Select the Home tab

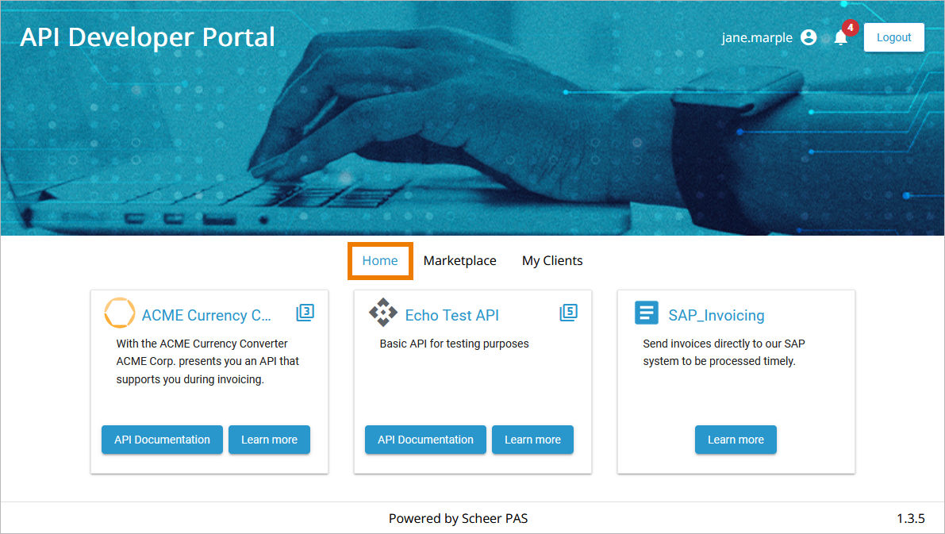380,260
